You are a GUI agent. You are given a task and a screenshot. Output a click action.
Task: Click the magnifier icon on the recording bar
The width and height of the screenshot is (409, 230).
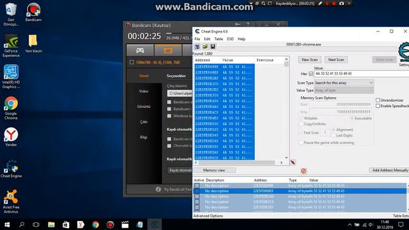tap(263, 3)
